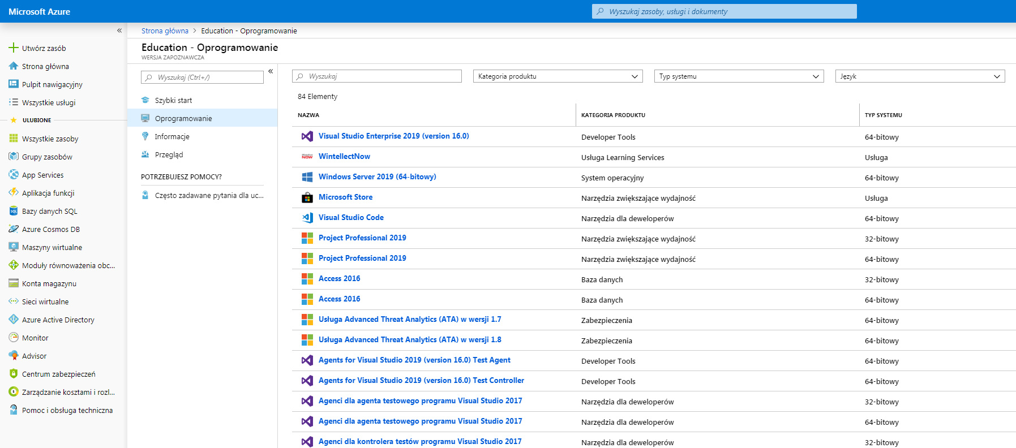This screenshot has height=448, width=1016.
Task: Click the App Services globe icon
Action: click(14, 175)
